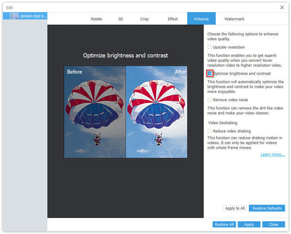Click the Close button at bottom
This screenshot has height=234, width=291.
pos(274,224)
